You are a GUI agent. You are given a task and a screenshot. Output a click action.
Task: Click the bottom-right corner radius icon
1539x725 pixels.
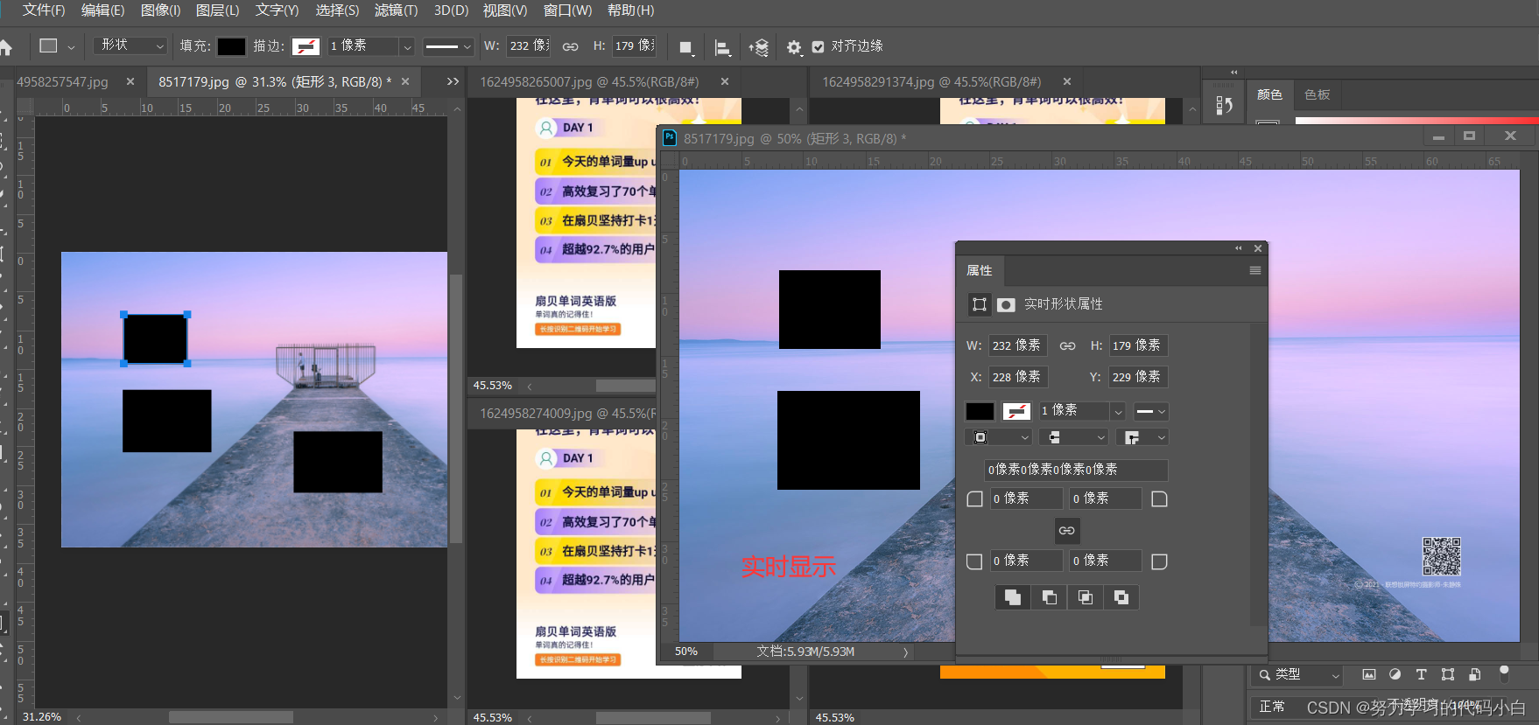click(1159, 561)
